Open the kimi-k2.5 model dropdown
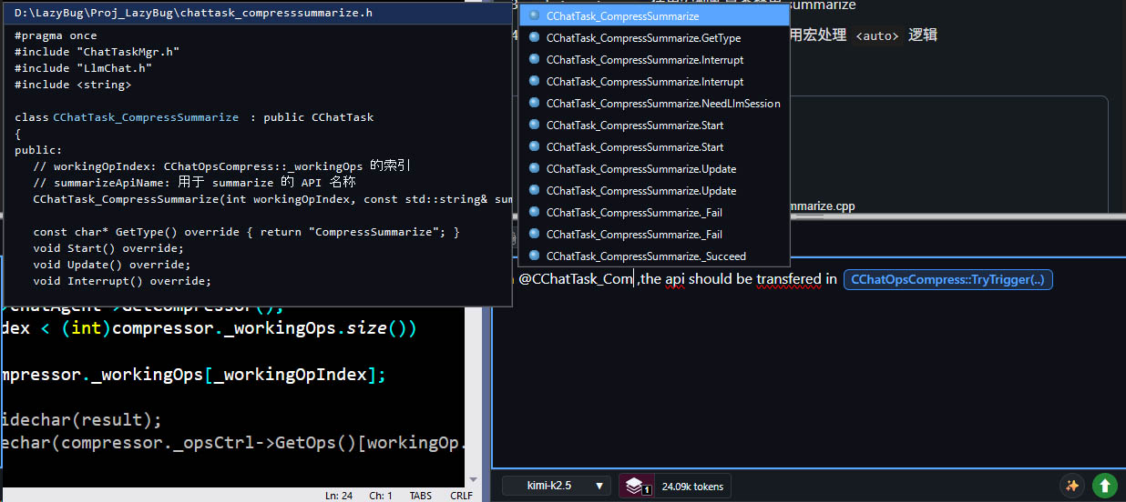 point(557,486)
